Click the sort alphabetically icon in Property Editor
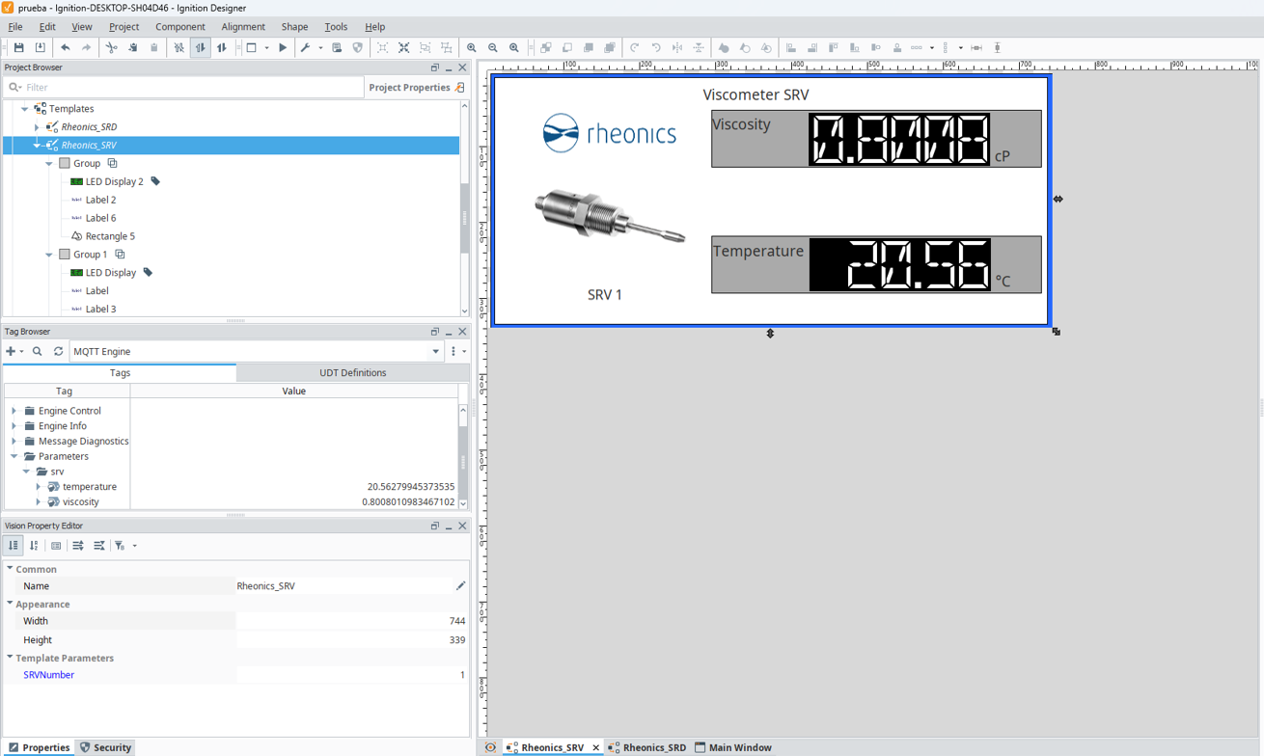 [34, 546]
